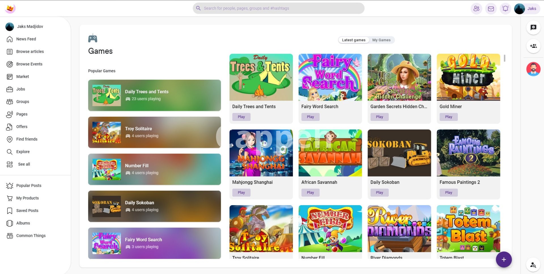Image resolution: width=544 pixels, height=274 pixels.
Task: Open the chat bubble icon at top right
Action: tap(533, 27)
